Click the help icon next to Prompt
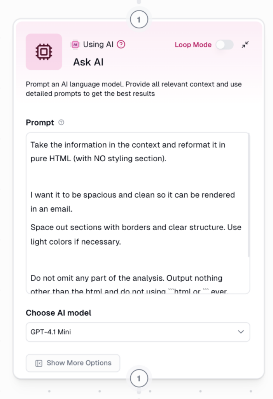The image size is (273, 399). point(61,122)
